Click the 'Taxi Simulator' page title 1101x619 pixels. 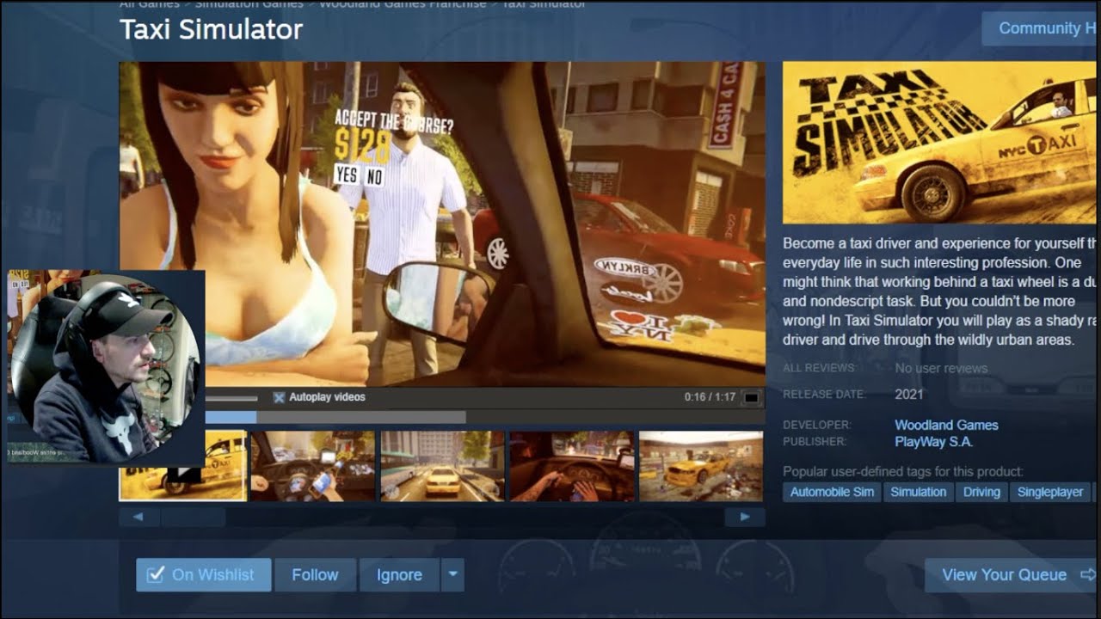(211, 29)
